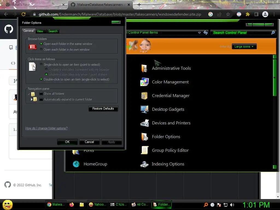This screenshot has height=210, width=280.
Task: Click the scroll down arrow in Control Panel
Action: click(275, 167)
